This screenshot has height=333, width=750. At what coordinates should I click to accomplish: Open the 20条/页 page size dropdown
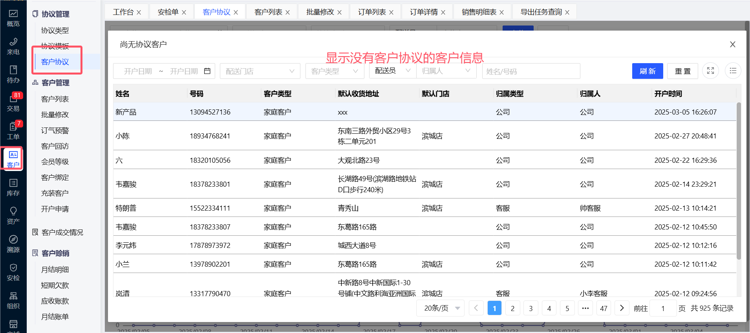tap(440, 308)
